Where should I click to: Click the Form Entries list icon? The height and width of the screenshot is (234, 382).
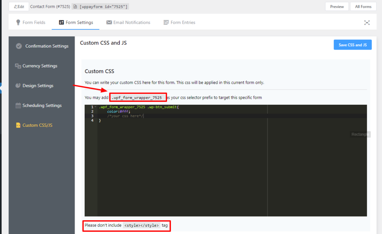click(x=166, y=22)
